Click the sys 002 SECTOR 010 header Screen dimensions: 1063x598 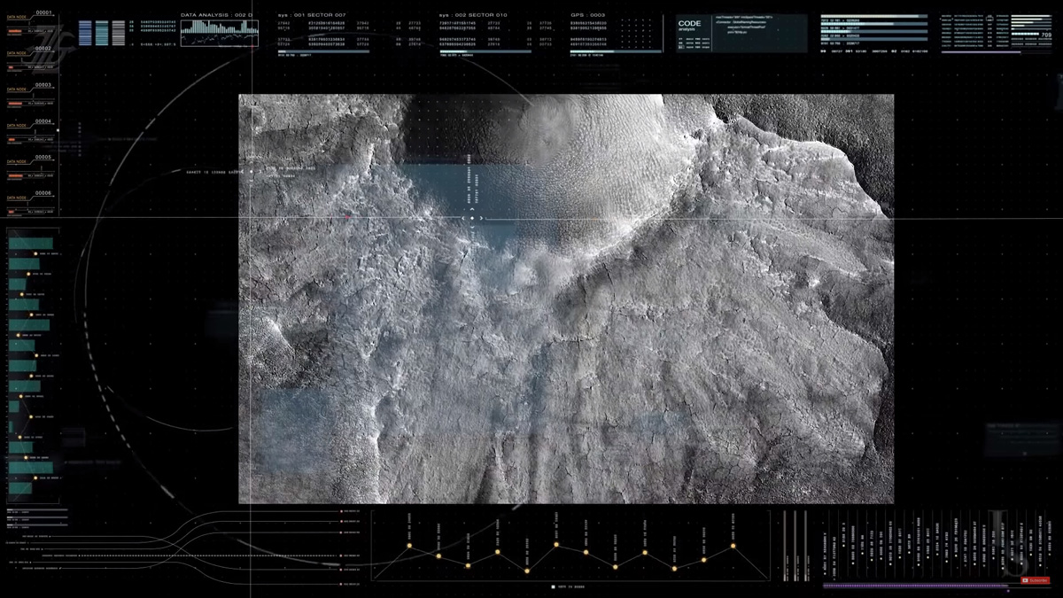pyautogui.click(x=474, y=15)
